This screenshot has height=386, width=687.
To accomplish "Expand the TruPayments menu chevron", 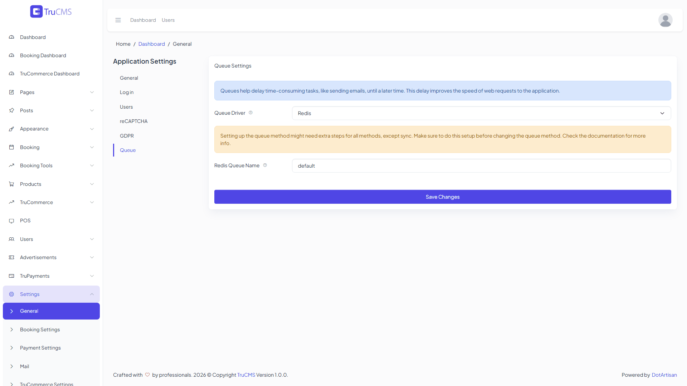I will coord(92,276).
